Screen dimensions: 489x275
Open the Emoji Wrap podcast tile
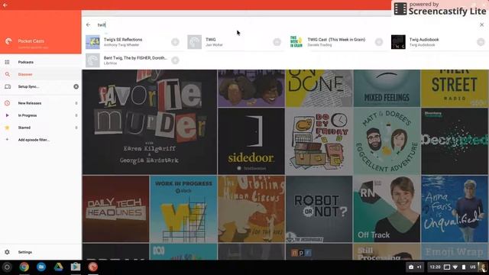(455, 251)
